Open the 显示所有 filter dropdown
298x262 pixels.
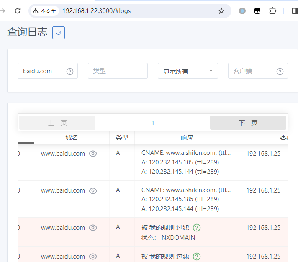[x=188, y=71]
